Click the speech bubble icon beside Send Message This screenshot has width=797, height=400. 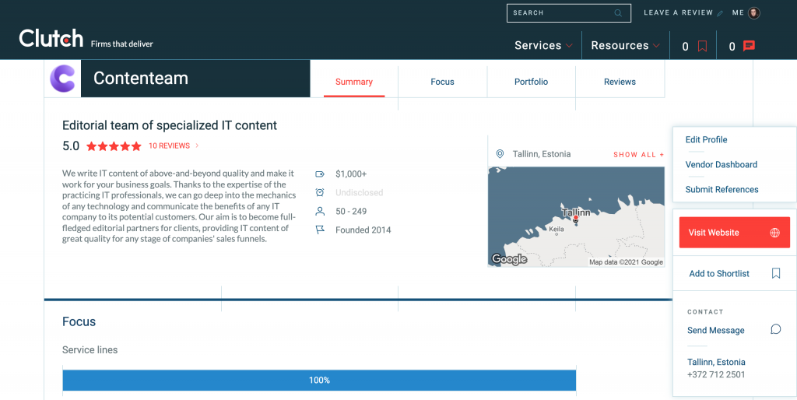pyautogui.click(x=776, y=329)
